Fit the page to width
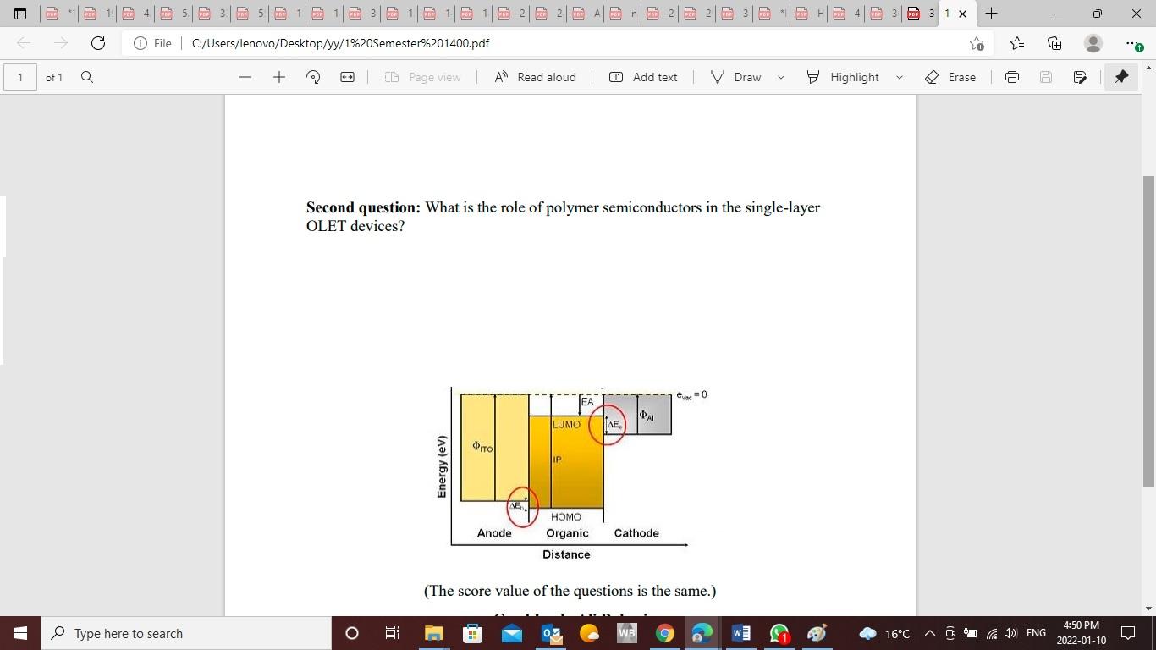Viewport: 1156px width, 650px height. (x=346, y=77)
